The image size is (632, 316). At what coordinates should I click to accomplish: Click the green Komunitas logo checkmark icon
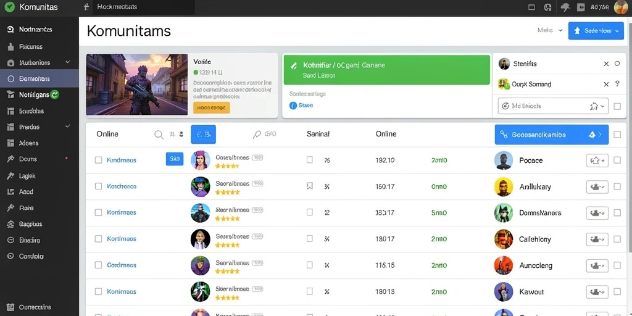pyautogui.click(x=9, y=7)
